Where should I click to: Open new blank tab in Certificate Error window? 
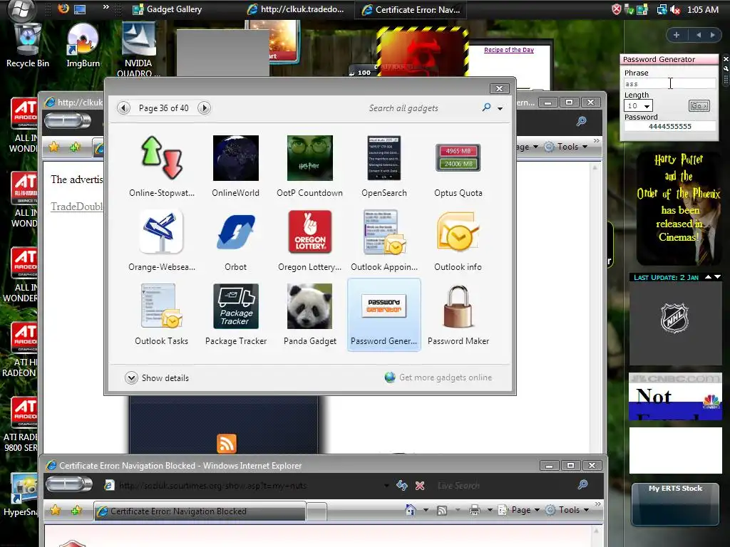[x=317, y=511]
